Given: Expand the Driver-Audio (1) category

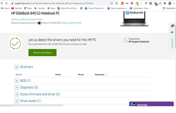Looking at the screenshot, I should click(17, 101).
